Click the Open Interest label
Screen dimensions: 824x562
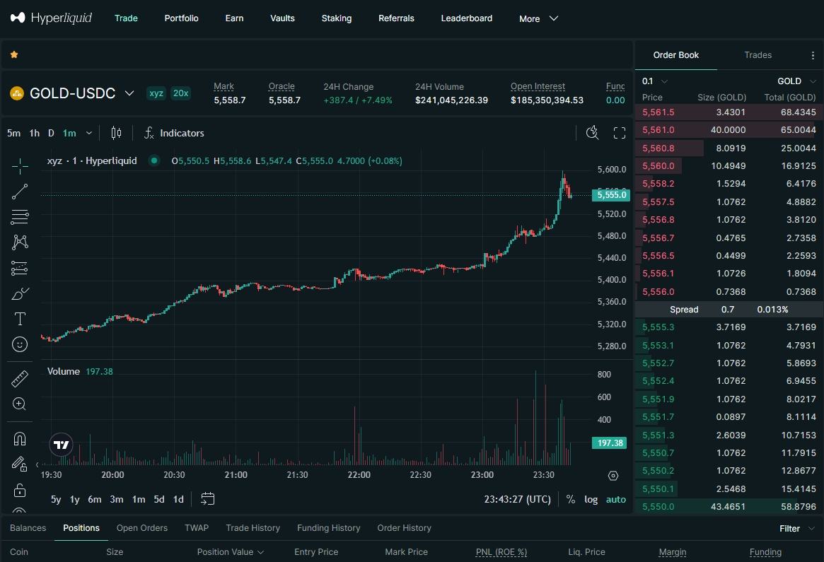coord(538,86)
